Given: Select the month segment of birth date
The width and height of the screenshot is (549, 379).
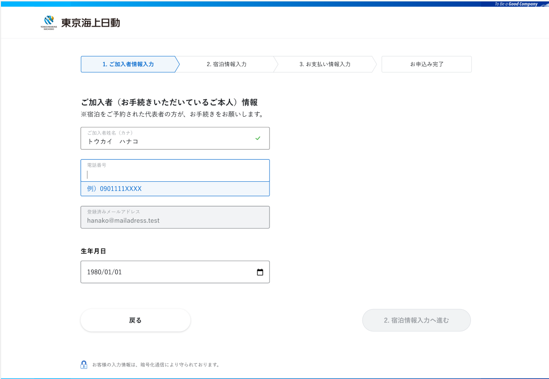Looking at the screenshot, I should (x=107, y=272).
